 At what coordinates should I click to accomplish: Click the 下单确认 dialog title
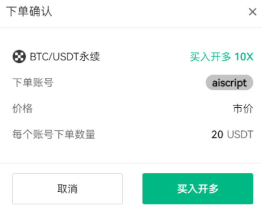[x=29, y=12]
